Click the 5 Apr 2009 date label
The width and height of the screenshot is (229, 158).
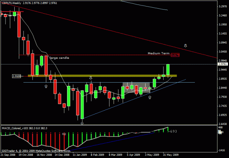(x=133, y=155)
